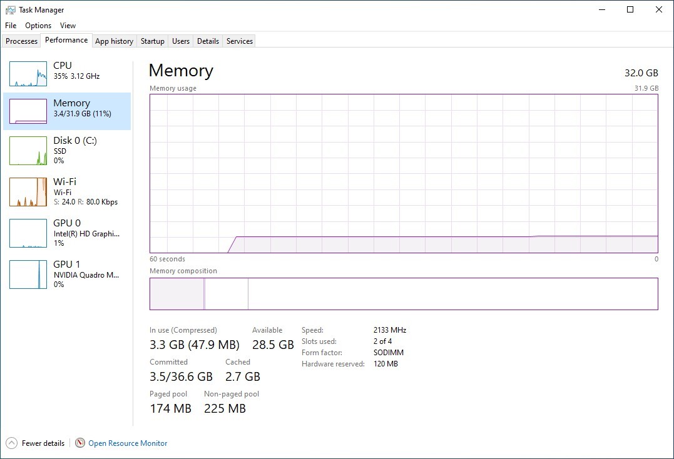Viewport: 674px width, 459px height.
Task: Open the File menu
Action: [x=11, y=26]
